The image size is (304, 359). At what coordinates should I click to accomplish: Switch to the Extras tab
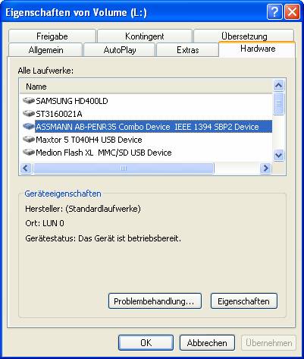(x=187, y=50)
